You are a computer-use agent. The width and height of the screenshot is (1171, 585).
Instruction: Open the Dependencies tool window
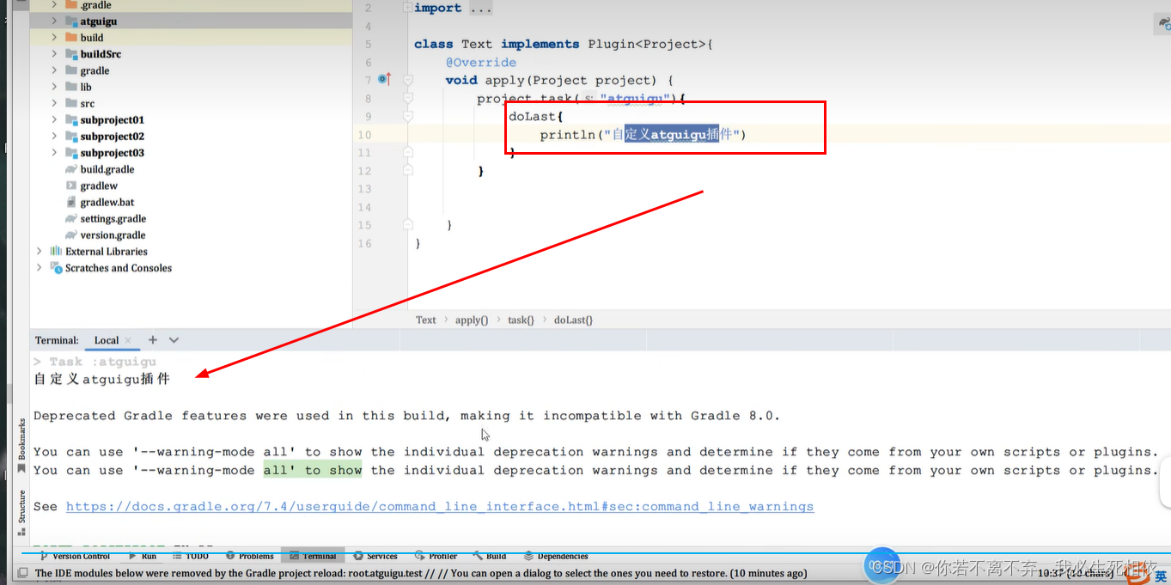click(556, 556)
